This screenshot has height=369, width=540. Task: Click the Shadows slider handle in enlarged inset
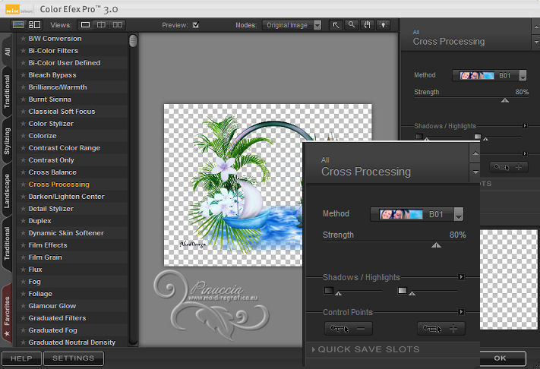339,293
